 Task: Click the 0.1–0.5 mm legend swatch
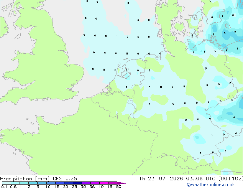[x=7, y=183]
